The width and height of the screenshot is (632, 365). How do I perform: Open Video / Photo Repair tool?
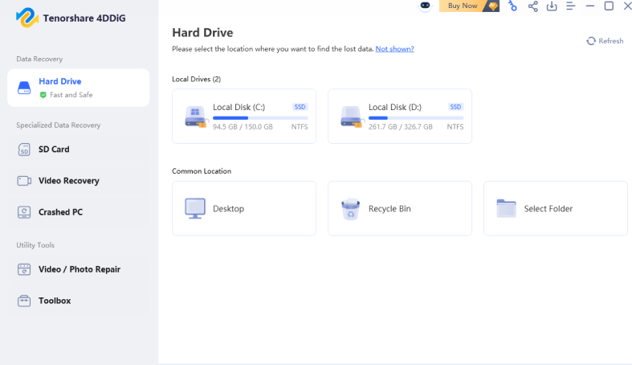78,269
